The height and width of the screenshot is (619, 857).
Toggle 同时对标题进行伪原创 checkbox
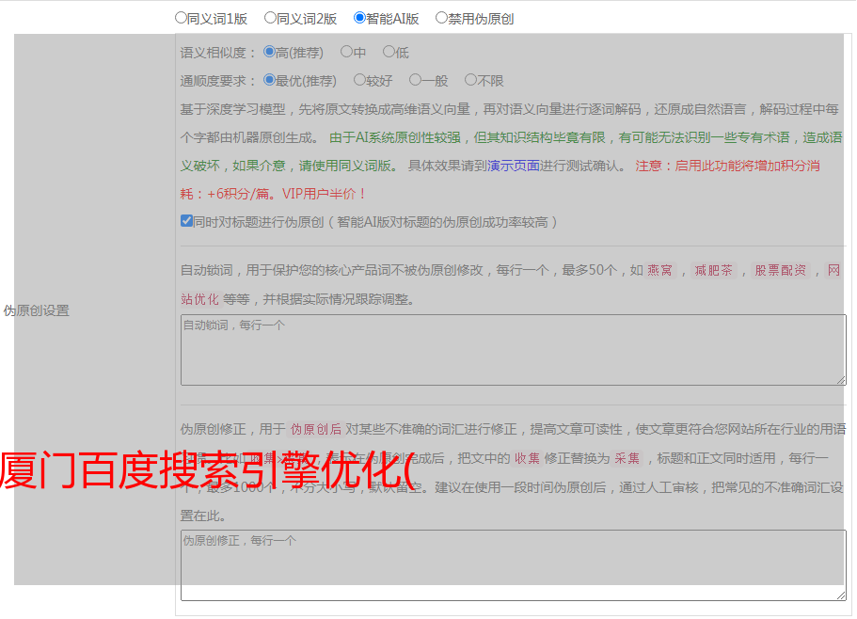[x=186, y=221]
